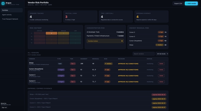The image size is (201, 111).
Task: Click the Risk column header
Action: point(106,59)
